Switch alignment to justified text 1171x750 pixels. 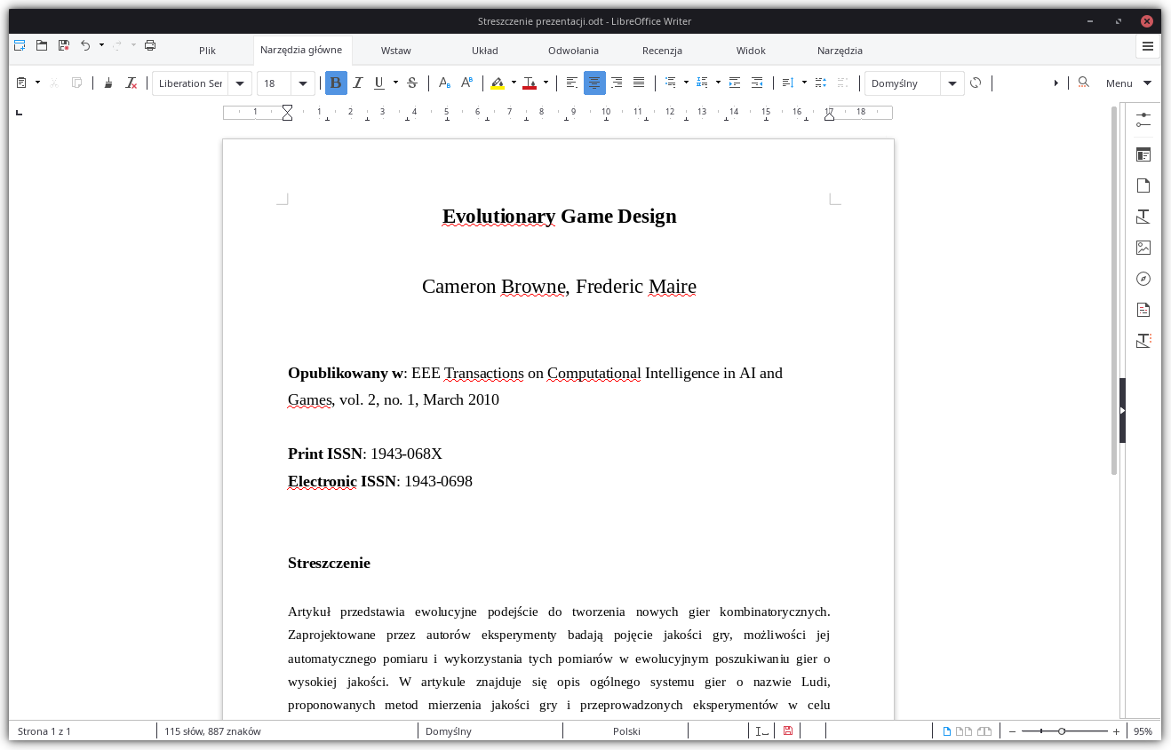tap(639, 83)
